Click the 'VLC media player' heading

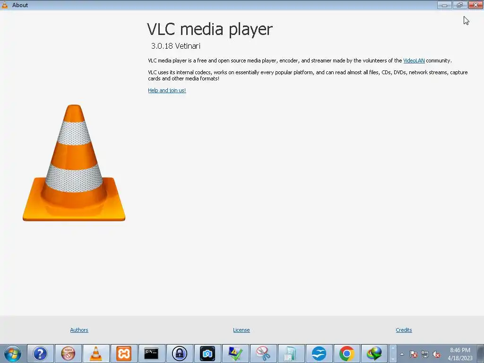click(210, 29)
